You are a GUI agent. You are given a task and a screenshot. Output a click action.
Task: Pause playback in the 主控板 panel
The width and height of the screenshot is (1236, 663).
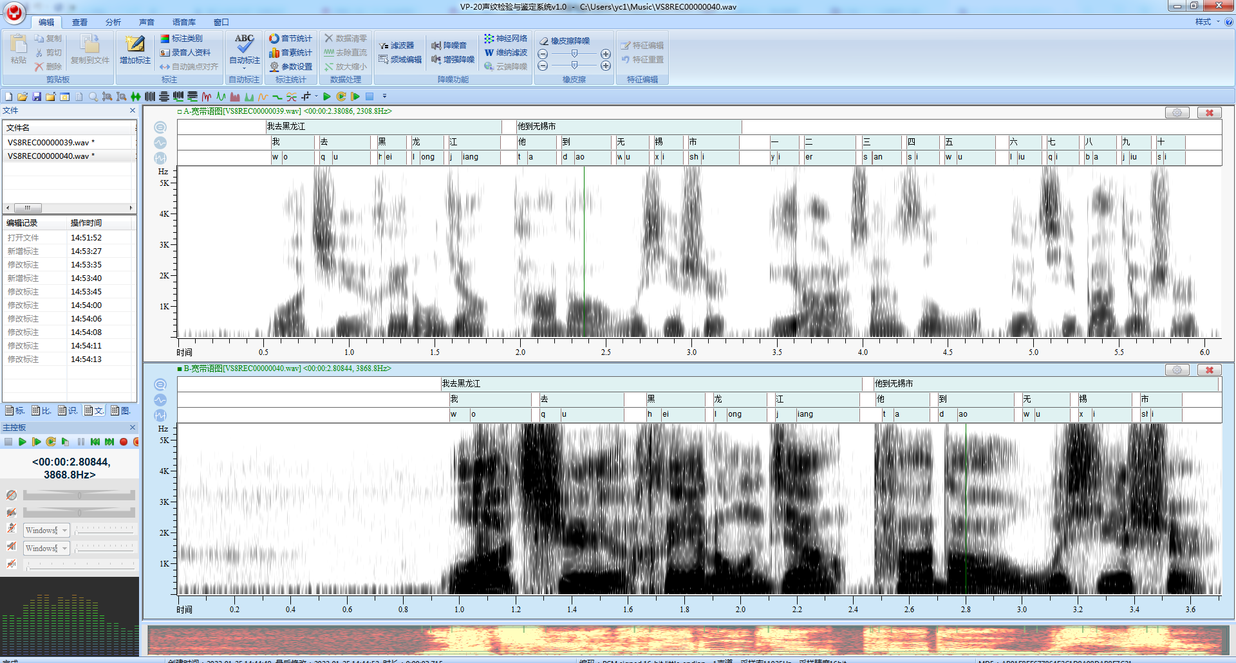81,442
